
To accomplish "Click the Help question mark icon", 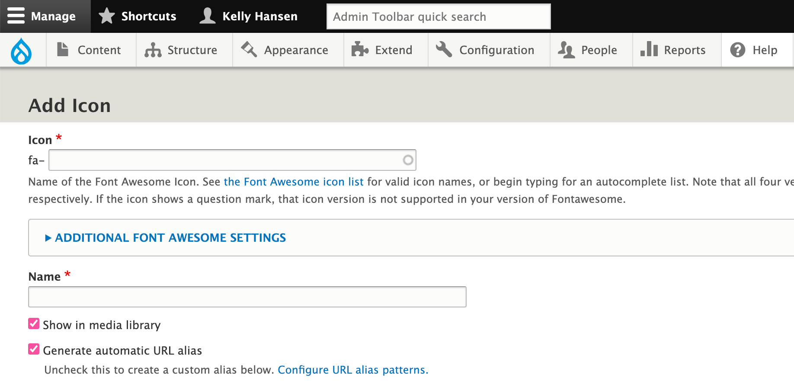I will point(737,50).
